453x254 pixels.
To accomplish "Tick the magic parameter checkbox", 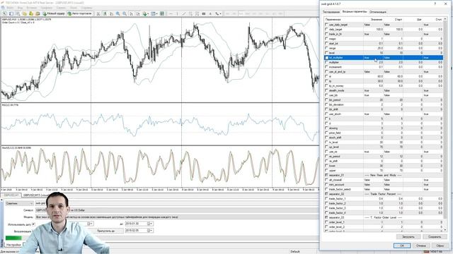I will [x=327, y=39].
